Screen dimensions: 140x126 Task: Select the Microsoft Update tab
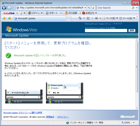point(40,19)
